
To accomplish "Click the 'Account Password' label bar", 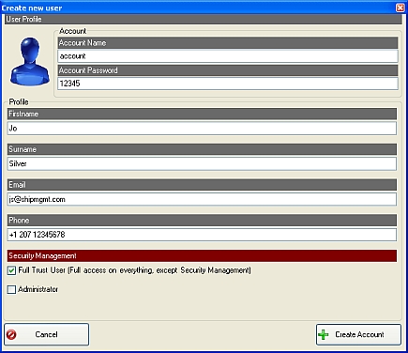I will 228,70.
